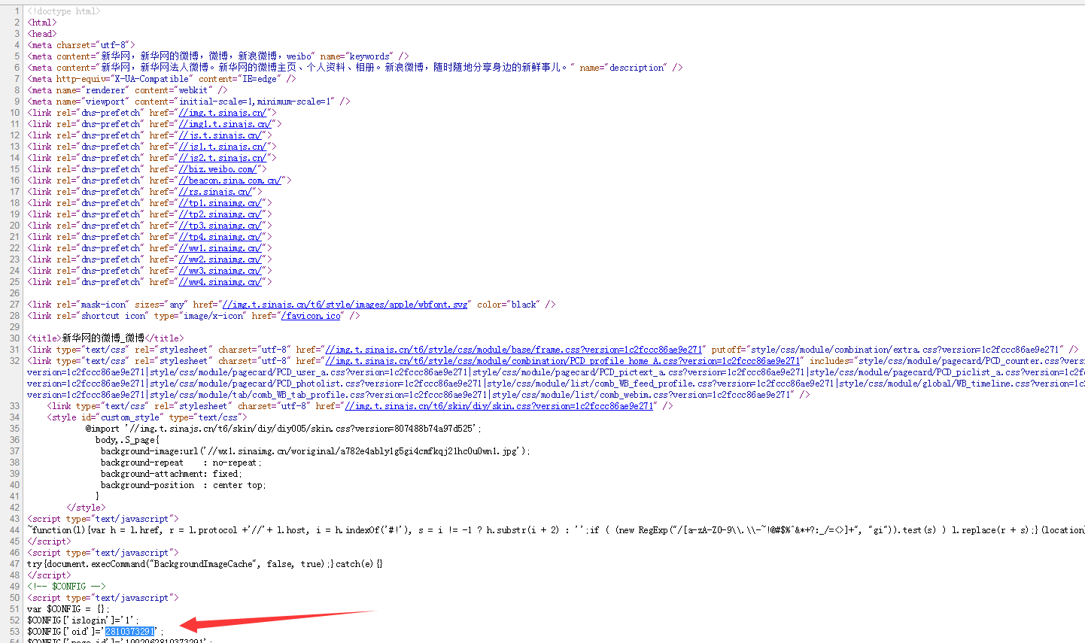
Task: Click line number 53 in the gutter
Action: [15, 632]
